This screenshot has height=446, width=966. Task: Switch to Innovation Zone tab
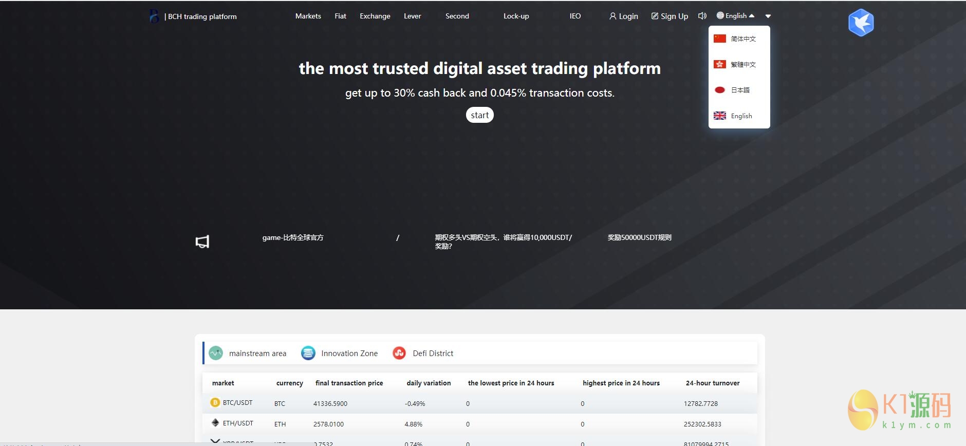(x=339, y=353)
